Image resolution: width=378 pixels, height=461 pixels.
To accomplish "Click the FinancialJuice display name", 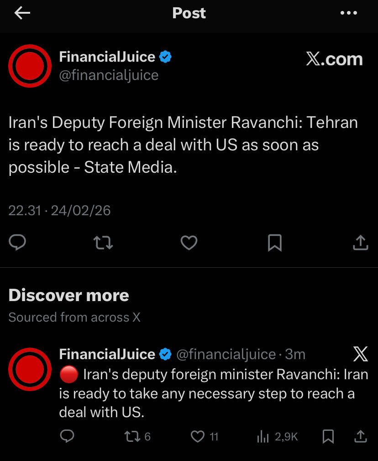I will tap(107, 57).
